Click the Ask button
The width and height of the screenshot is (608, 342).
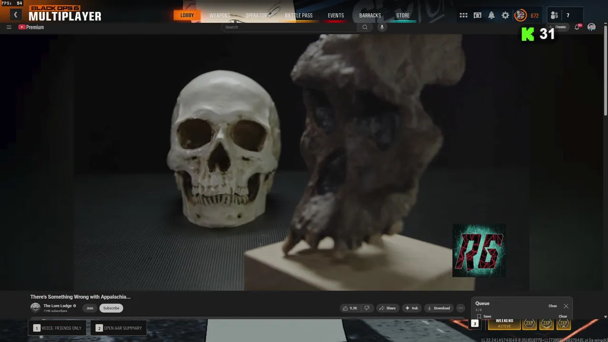pos(412,308)
